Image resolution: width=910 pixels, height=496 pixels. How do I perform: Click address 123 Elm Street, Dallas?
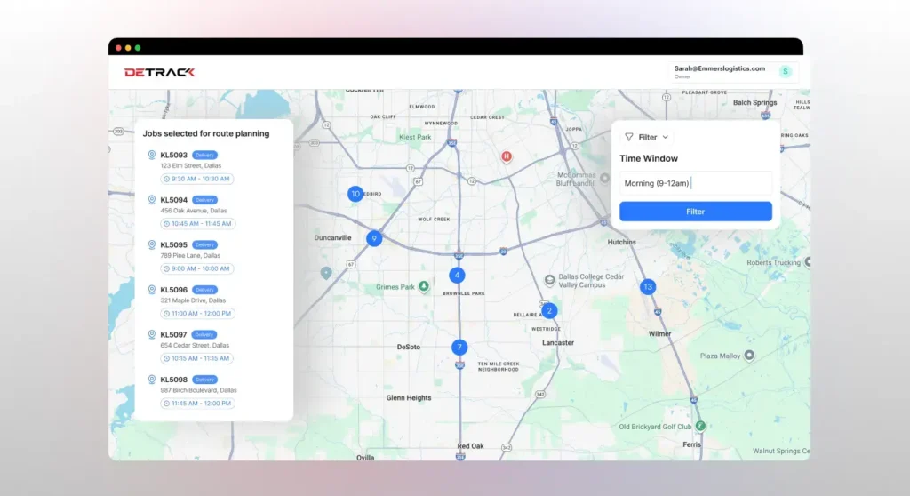(191, 165)
